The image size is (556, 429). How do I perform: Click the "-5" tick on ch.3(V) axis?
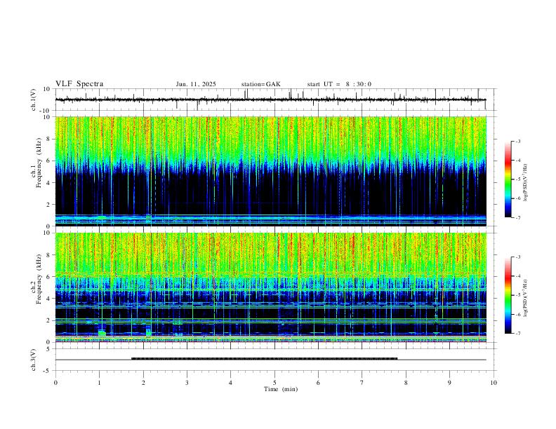click(x=47, y=371)
